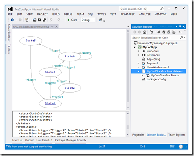
Task: Open the FILE menu
Action: point(10,14)
